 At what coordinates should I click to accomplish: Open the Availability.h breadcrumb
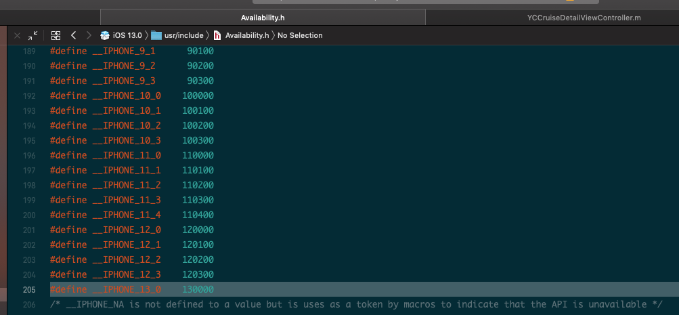tap(247, 35)
